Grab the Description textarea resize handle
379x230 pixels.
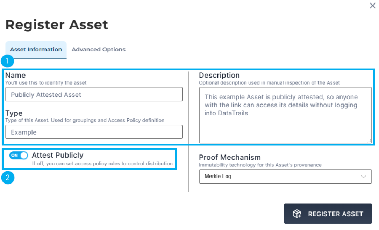point(369,141)
